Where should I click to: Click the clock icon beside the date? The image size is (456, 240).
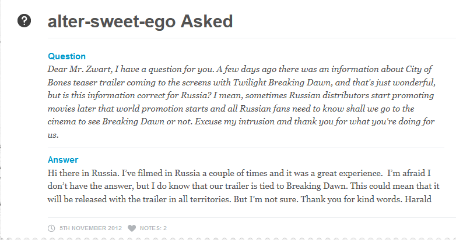[51, 228]
